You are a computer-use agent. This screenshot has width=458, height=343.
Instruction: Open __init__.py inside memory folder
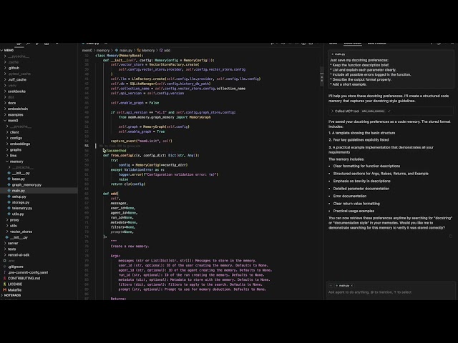tap(21, 173)
